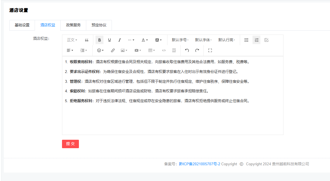Open the text color picker
Image resolution: width=330 pixels, height=181 pixels.
[x=145, y=40]
